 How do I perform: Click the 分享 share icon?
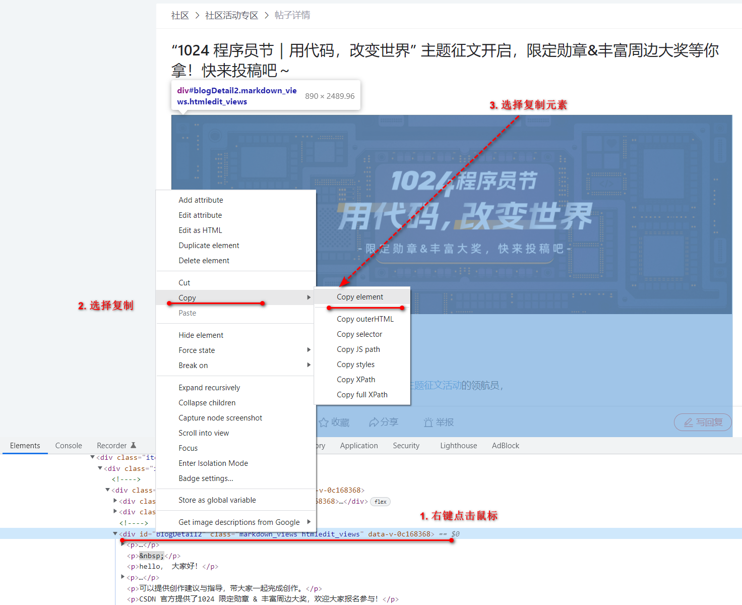coord(374,422)
